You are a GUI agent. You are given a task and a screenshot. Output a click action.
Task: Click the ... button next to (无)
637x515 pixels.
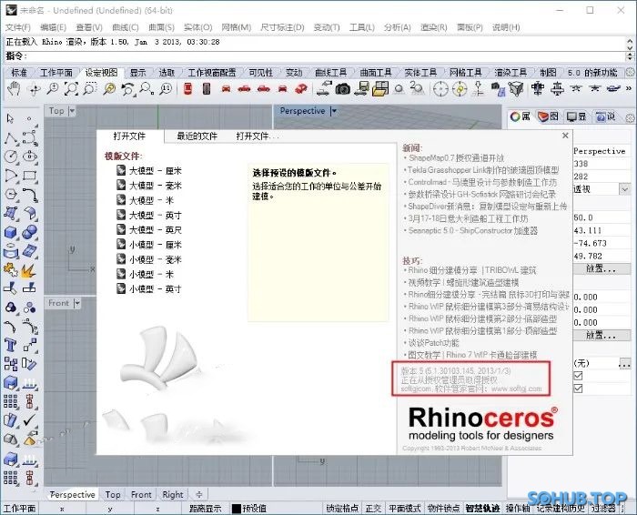(x=624, y=364)
